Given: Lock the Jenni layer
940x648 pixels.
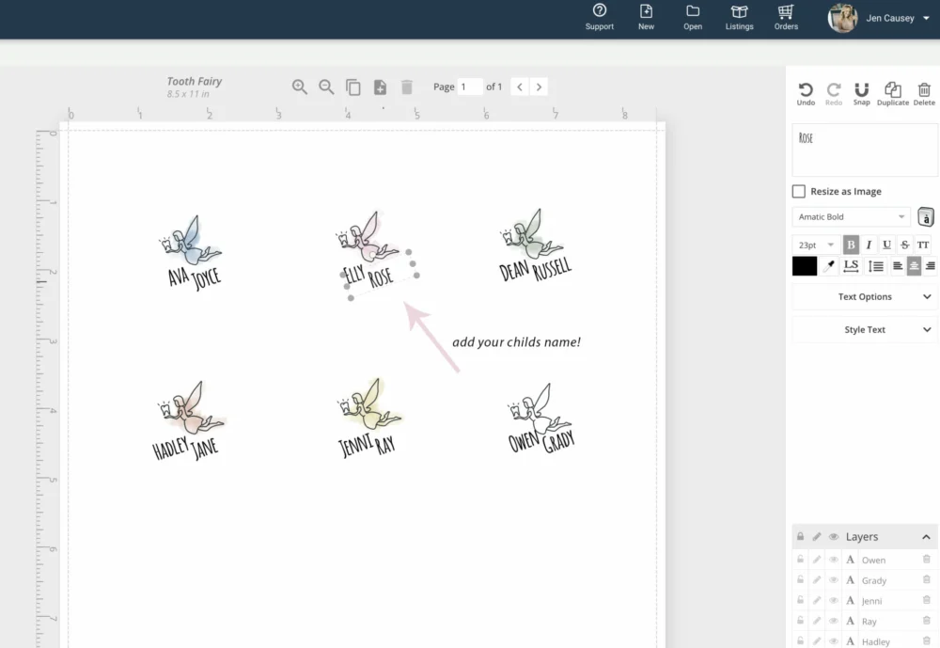Looking at the screenshot, I should pos(801,601).
